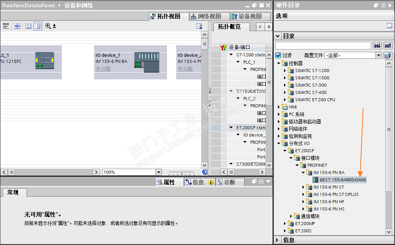Click the PLC CPU 1215FC device image
The image size is (395, 245).
pyautogui.click(x=45, y=61)
